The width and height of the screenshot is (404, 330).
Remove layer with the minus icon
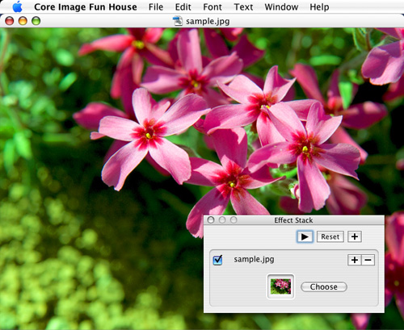[368, 260]
